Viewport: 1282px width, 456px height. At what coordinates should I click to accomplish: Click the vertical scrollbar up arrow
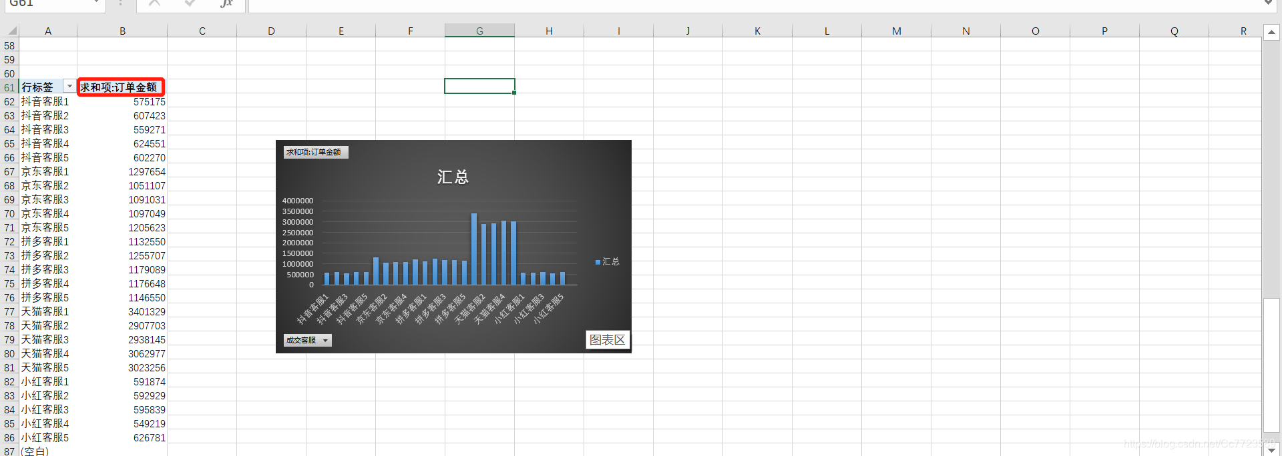(1271, 32)
